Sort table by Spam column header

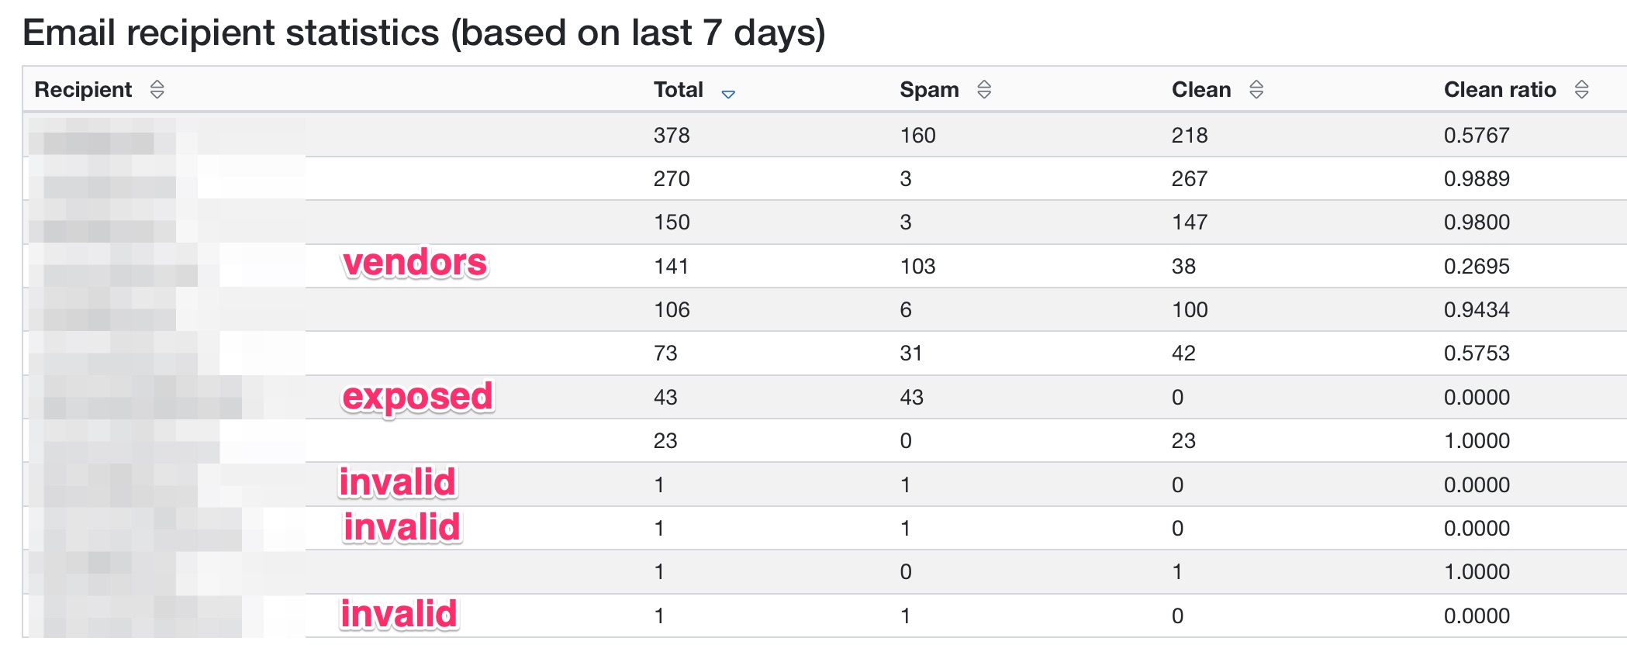click(x=929, y=90)
